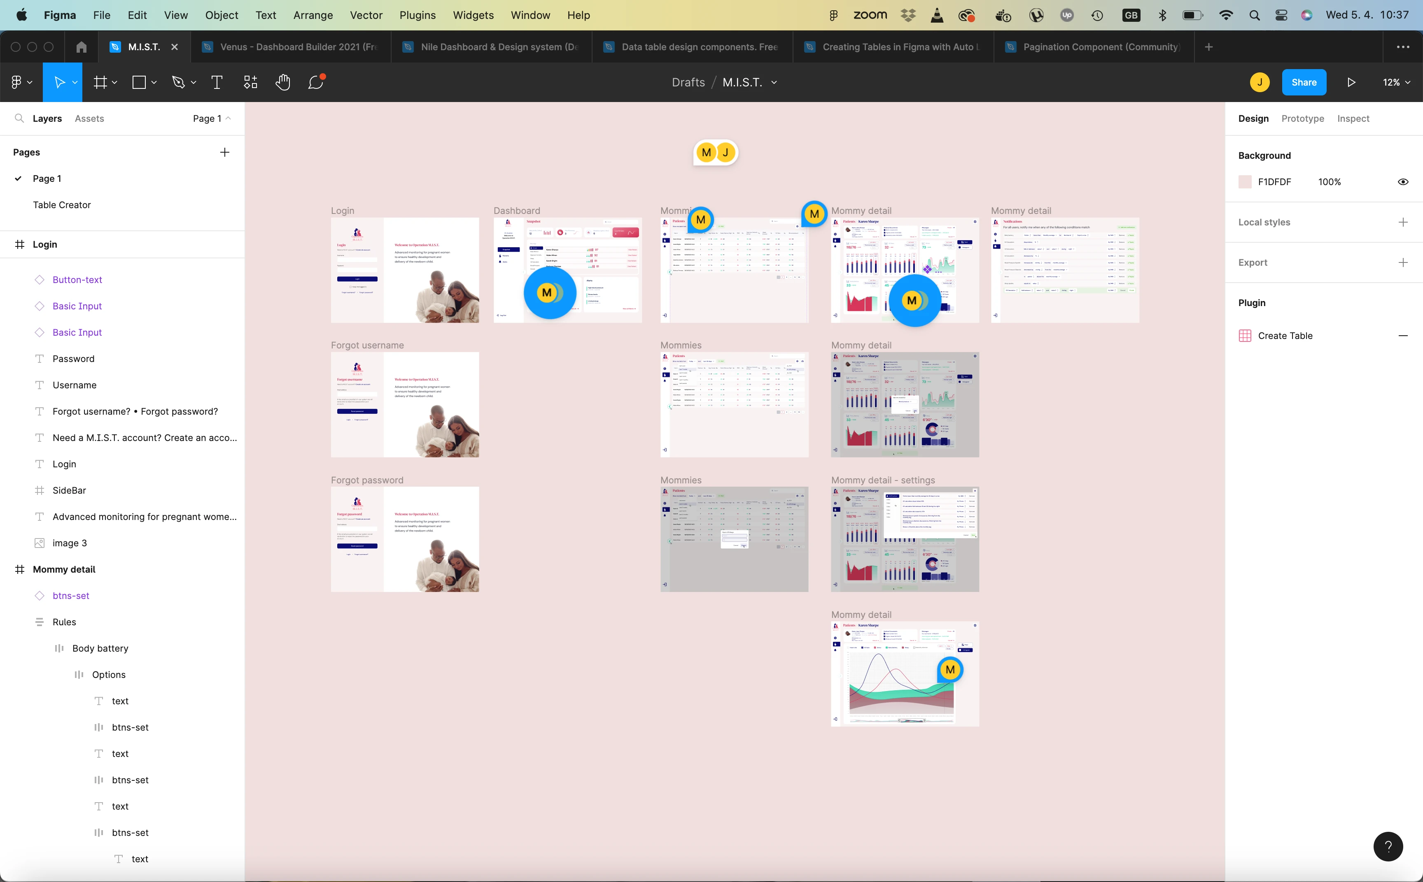Go to the Home tab icon
This screenshot has height=882, width=1423.
point(81,46)
